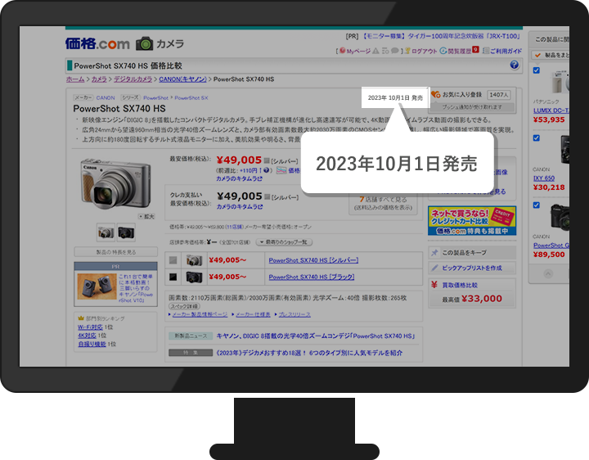Click この製品をキープ button
The height and width of the screenshot is (460, 589).
472,253
